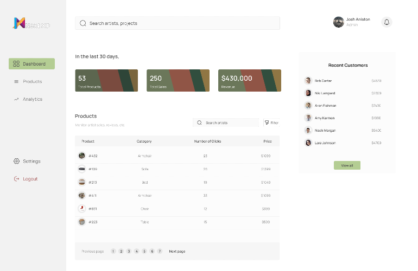Open product #411 thumbnail
This screenshot has height=271, width=418.
pos(82,196)
